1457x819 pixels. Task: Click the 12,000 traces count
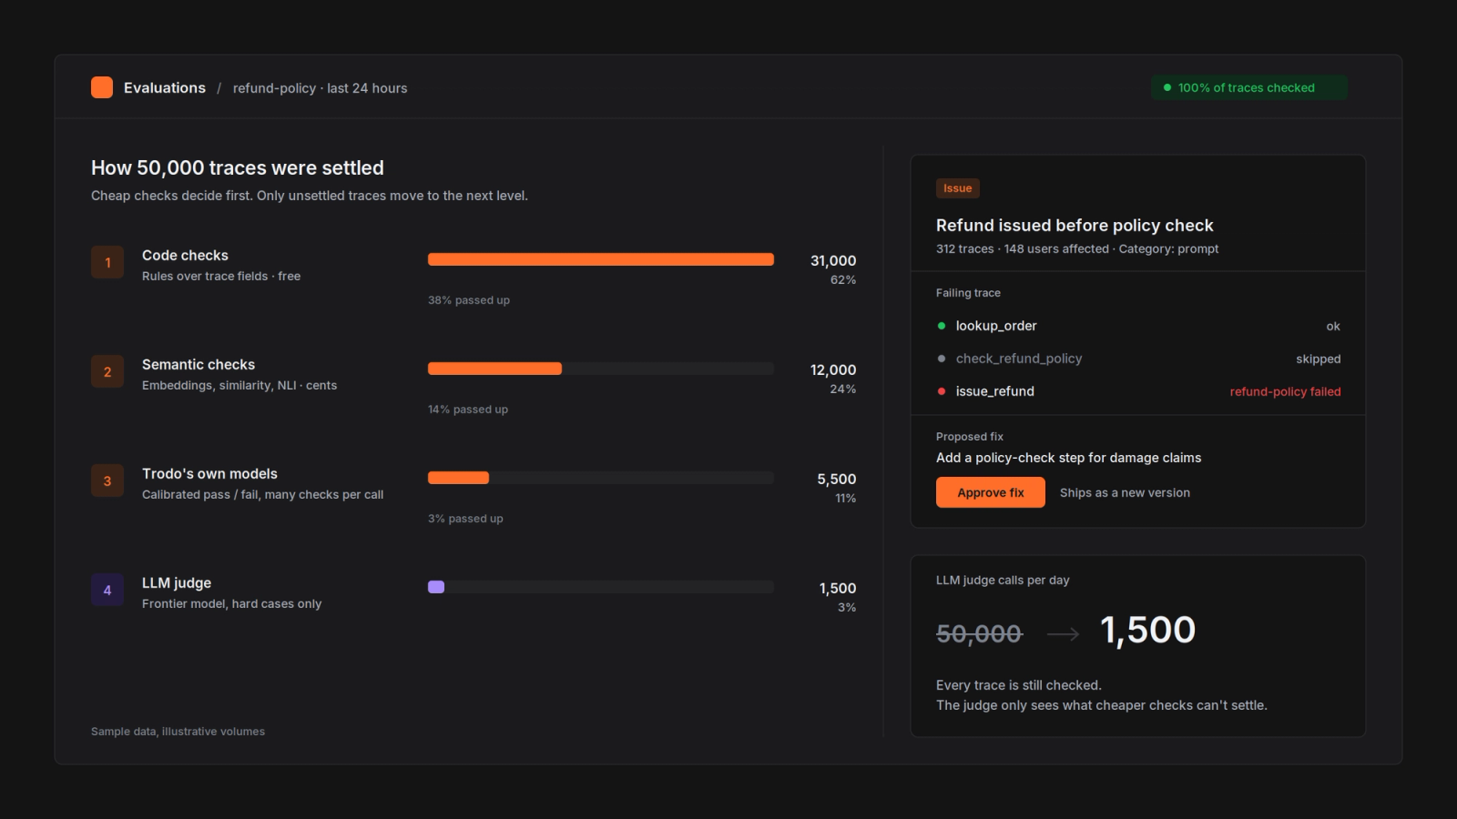pos(833,370)
